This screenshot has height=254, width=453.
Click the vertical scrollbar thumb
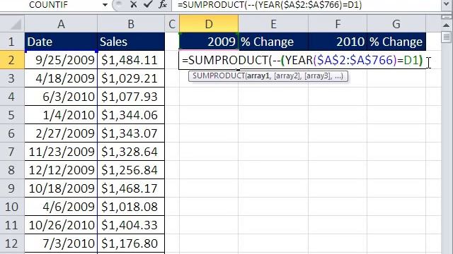pyautogui.click(x=447, y=37)
